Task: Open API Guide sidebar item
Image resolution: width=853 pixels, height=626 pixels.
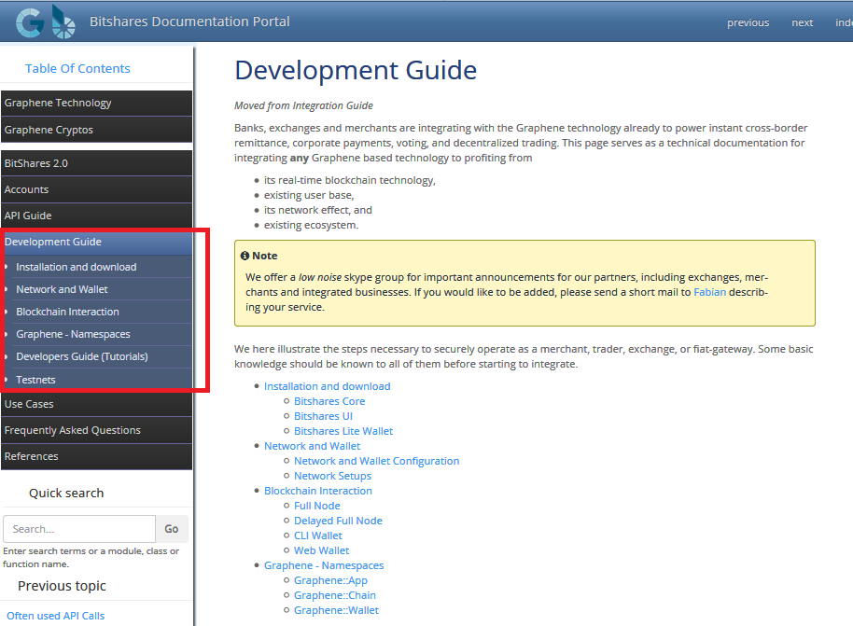Action: click(96, 216)
